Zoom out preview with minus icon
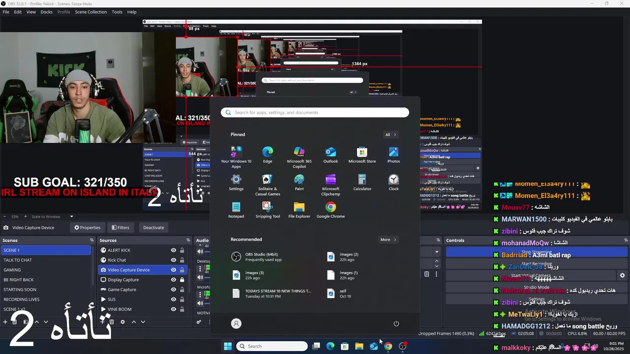The image size is (630, 354). point(4,216)
